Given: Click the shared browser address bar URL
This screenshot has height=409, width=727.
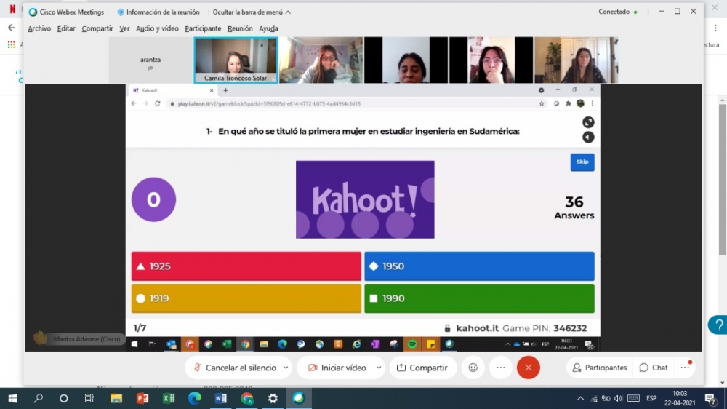Looking at the screenshot, I should pos(269,103).
